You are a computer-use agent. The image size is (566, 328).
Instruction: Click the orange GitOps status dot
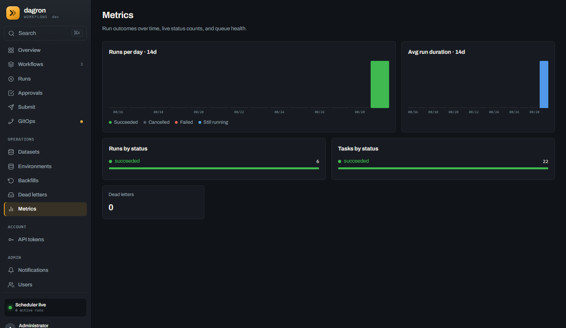81,121
